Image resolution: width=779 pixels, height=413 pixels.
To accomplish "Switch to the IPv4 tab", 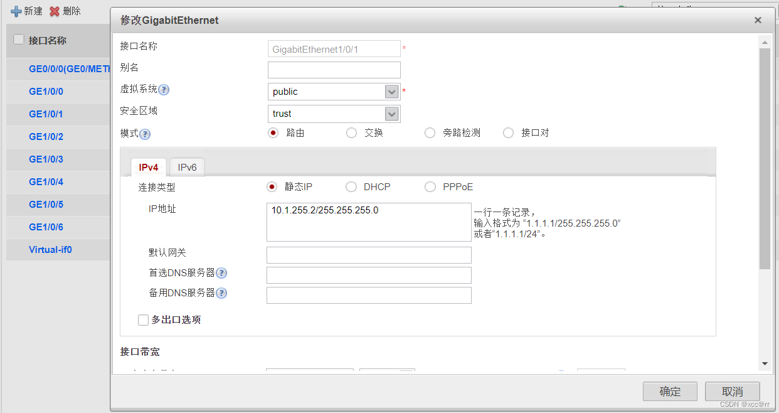I will (x=149, y=167).
